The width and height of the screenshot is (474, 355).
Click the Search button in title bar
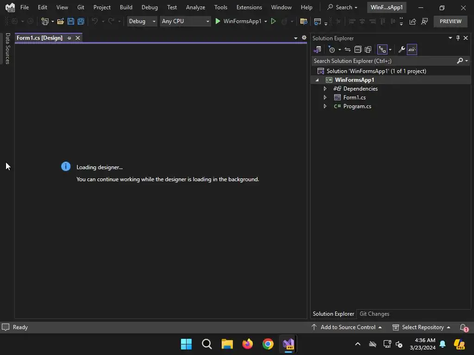[x=342, y=7]
